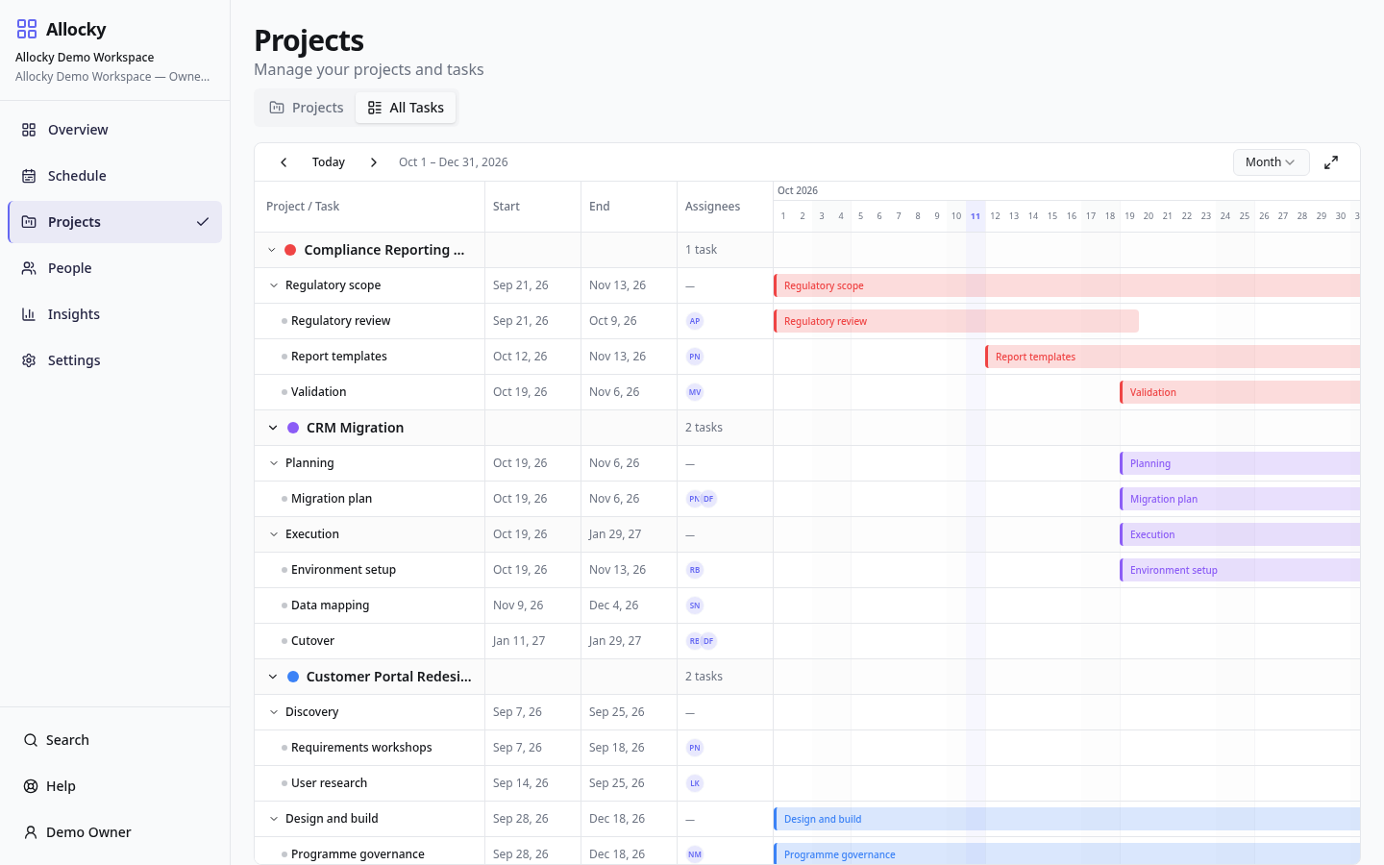Go to previous date range arrow

(284, 162)
